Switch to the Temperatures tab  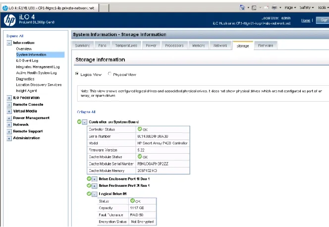(x=126, y=46)
